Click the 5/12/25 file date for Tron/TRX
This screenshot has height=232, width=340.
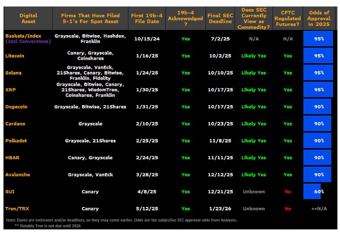pyautogui.click(x=147, y=209)
